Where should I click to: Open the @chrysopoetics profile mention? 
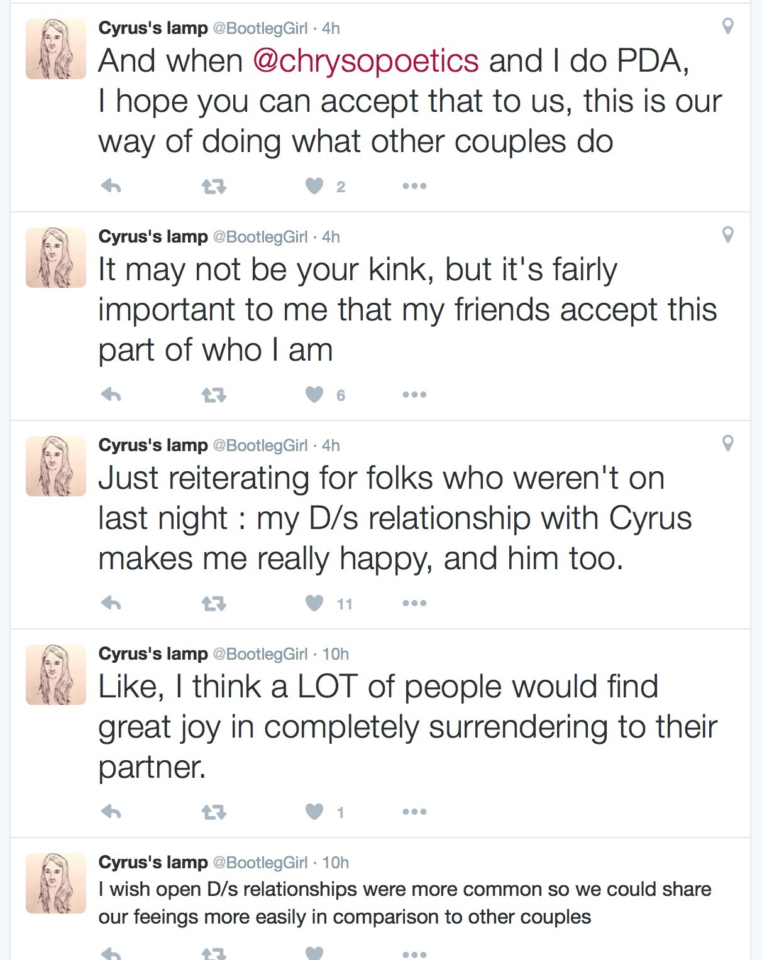click(x=366, y=62)
